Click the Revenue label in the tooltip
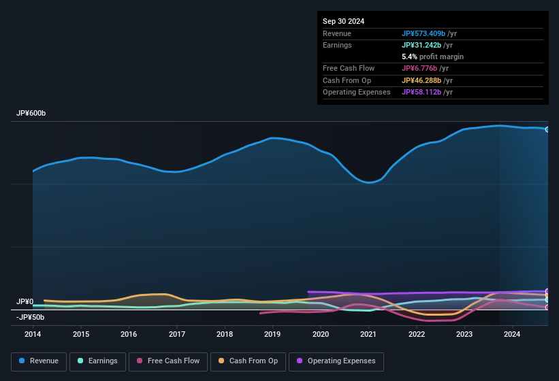Screen dimensions: 559x381 tap(337, 33)
